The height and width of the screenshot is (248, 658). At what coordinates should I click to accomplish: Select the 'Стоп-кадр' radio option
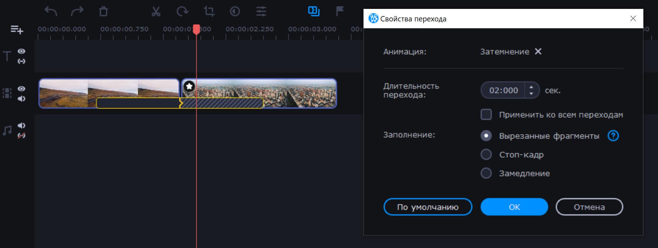click(x=486, y=155)
